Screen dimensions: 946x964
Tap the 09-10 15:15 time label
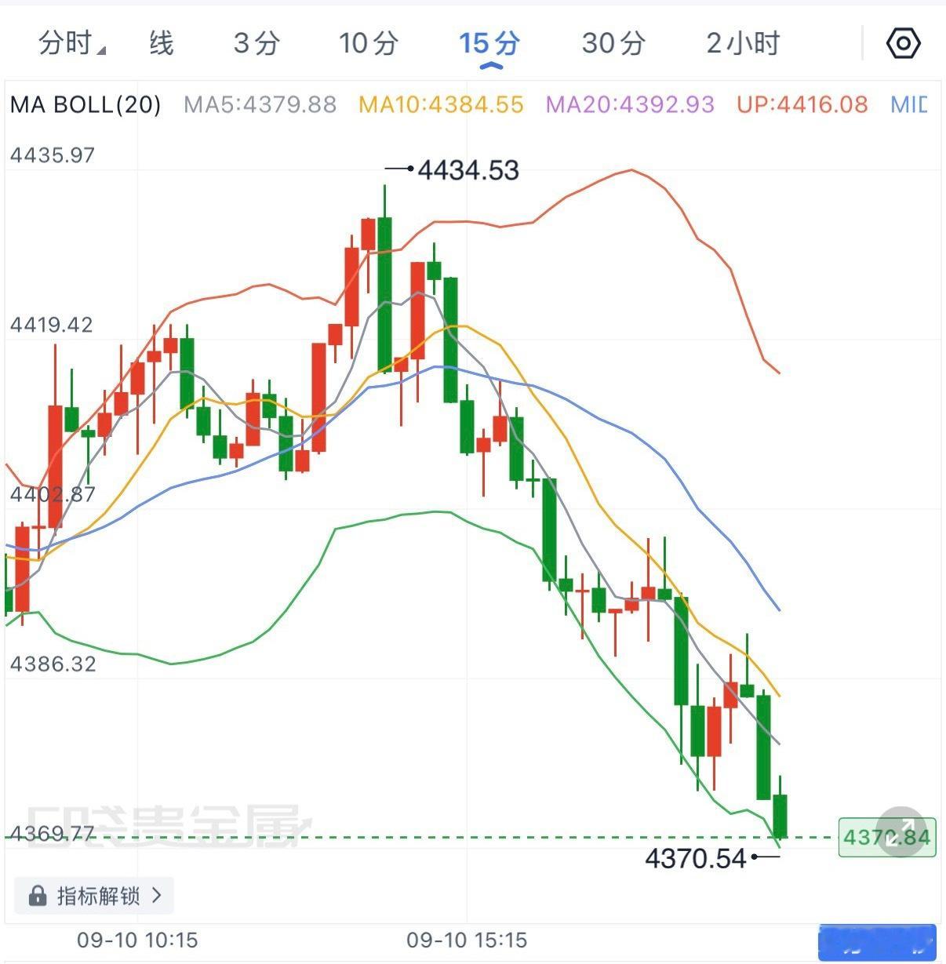pos(467,940)
